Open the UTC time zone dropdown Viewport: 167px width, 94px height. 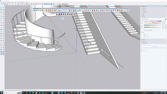click(x=146, y=19)
